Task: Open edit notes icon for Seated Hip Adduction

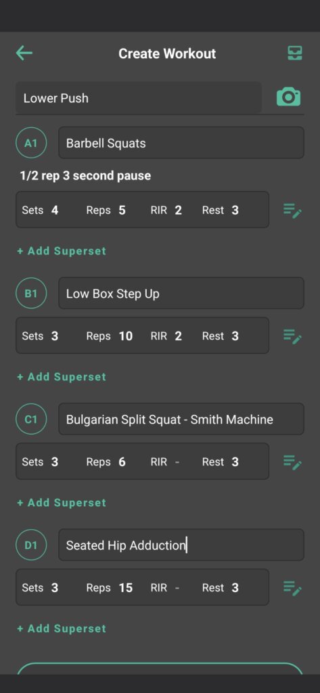Action: pos(292,588)
